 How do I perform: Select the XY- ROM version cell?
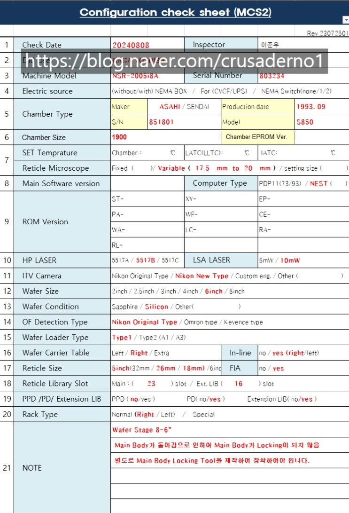coord(221,199)
